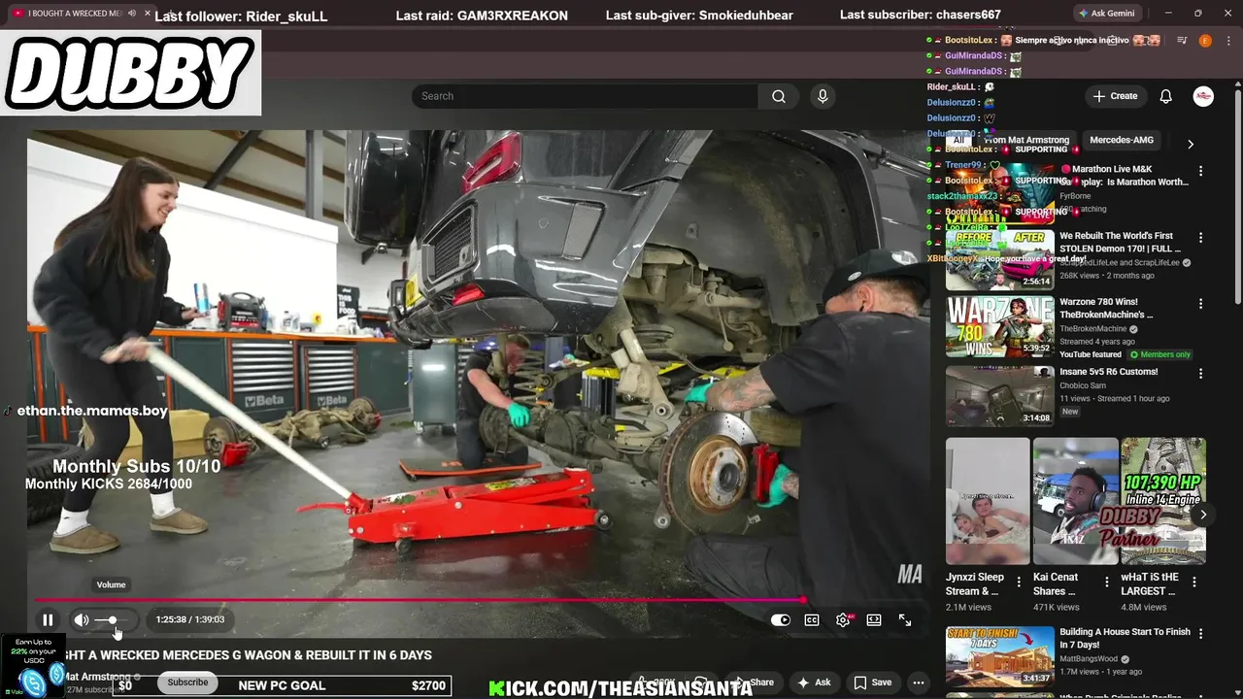Open the 'Insane 5v5 R6 Customs' thumbnail
The height and width of the screenshot is (699, 1243).
1000,396
